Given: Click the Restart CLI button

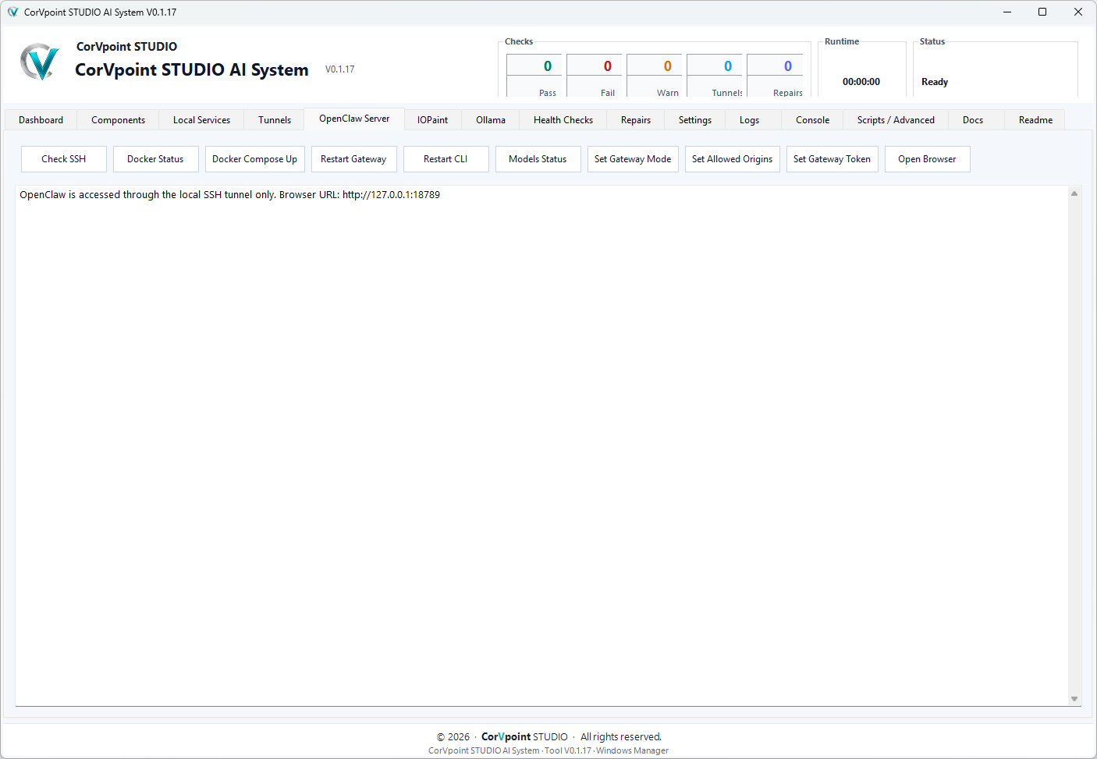Looking at the screenshot, I should [x=446, y=159].
